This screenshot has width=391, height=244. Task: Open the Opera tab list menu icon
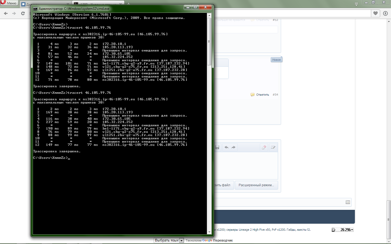click(356, 4)
